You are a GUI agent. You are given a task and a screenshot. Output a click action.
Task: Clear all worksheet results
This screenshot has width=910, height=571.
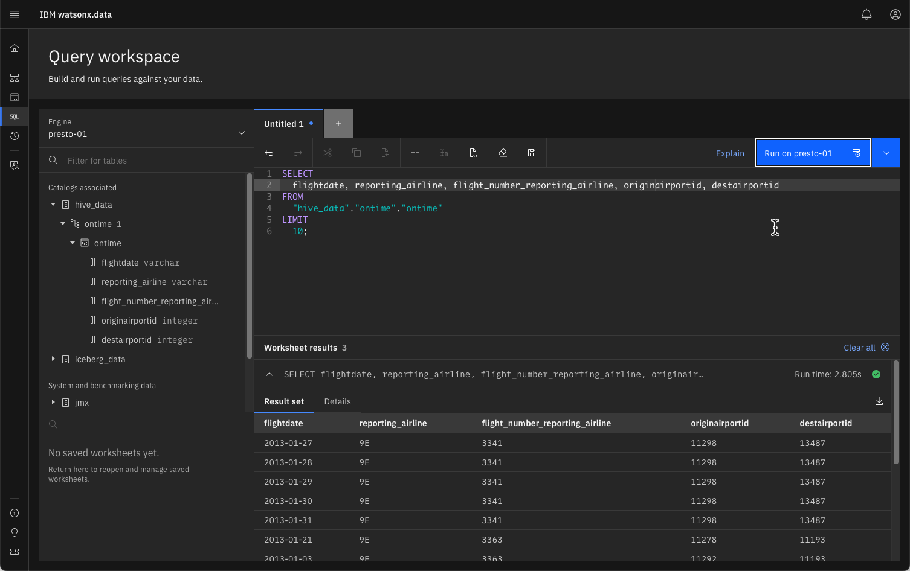[866, 348]
